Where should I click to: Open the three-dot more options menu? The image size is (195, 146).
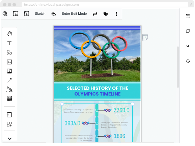pyautogui.click(x=116, y=14)
